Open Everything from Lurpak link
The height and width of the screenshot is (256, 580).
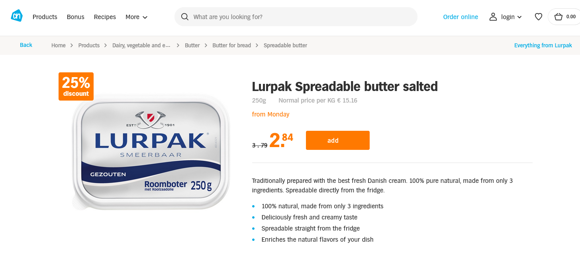click(x=543, y=45)
